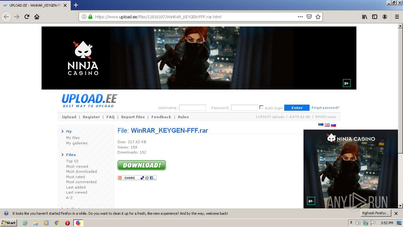This screenshot has height=227, width=403.
Task: Click the forward navigation arrow
Action: [17, 17]
